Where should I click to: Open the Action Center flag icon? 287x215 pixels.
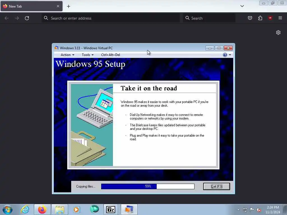[x=252, y=210]
